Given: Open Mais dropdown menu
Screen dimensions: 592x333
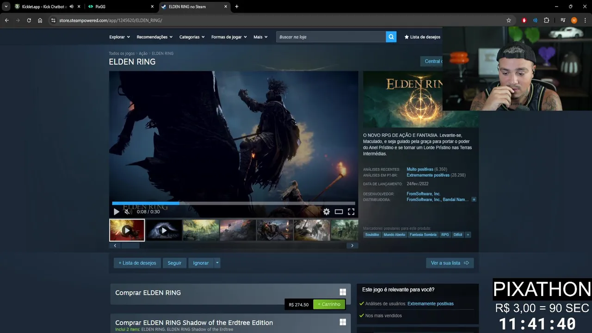Looking at the screenshot, I should [x=260, y=37].
